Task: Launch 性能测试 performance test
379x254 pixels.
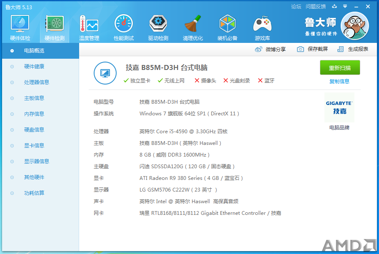Action: (x=124, y=27)
